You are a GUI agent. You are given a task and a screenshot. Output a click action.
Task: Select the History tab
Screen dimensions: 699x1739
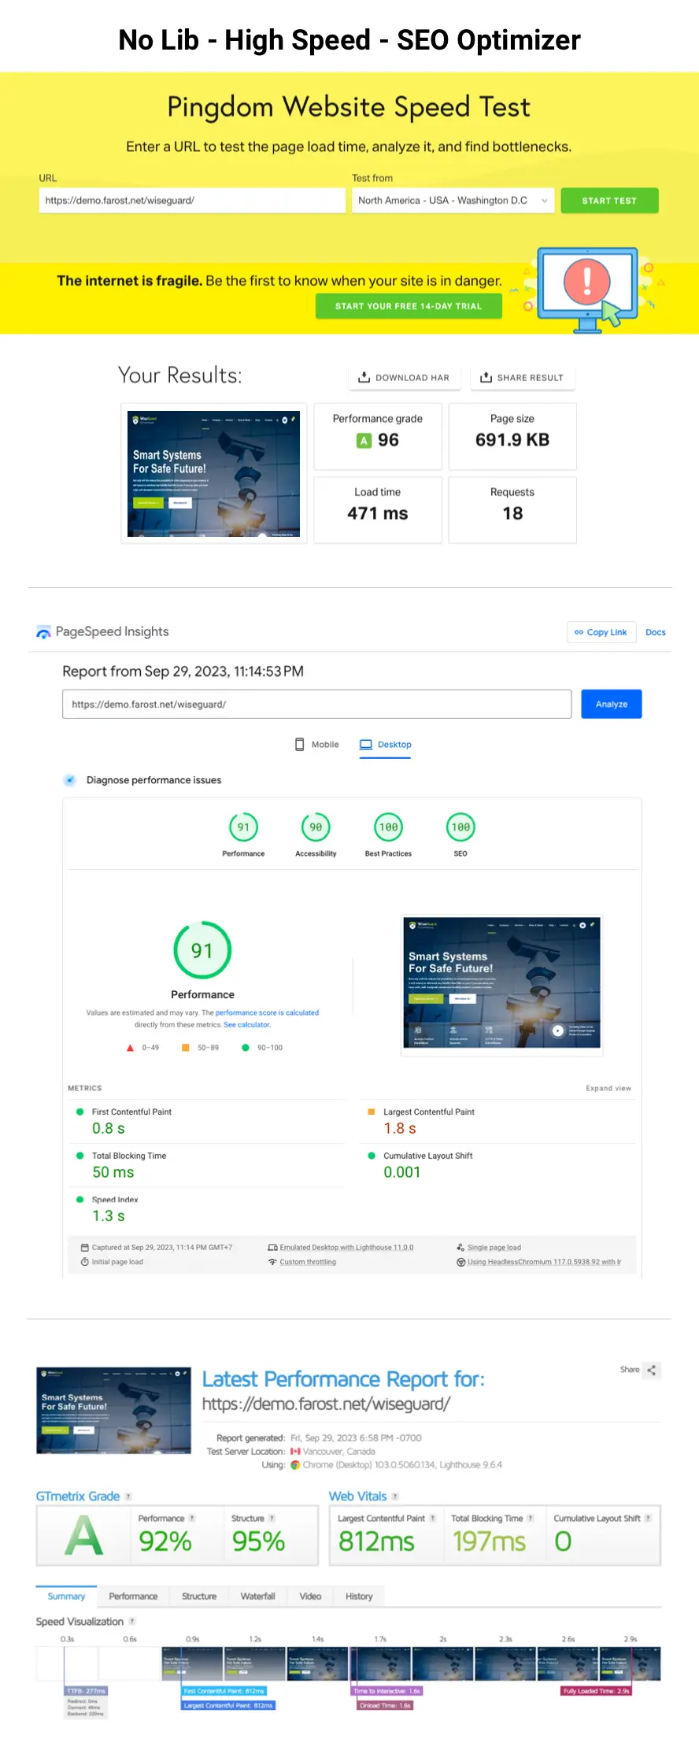click(359, 1597)
